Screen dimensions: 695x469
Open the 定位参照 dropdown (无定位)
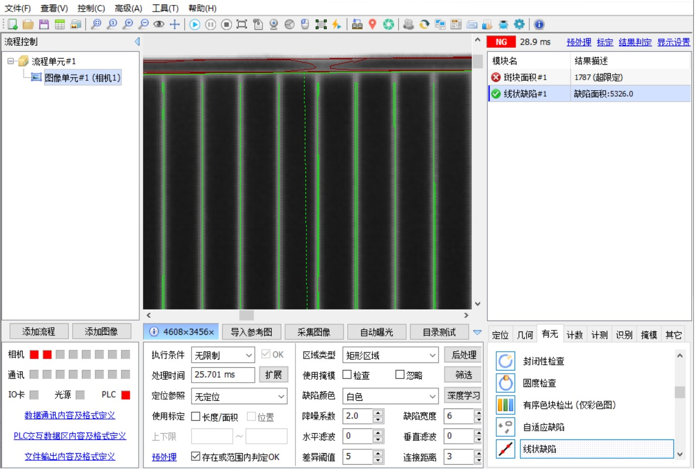[x=239, y=396]
